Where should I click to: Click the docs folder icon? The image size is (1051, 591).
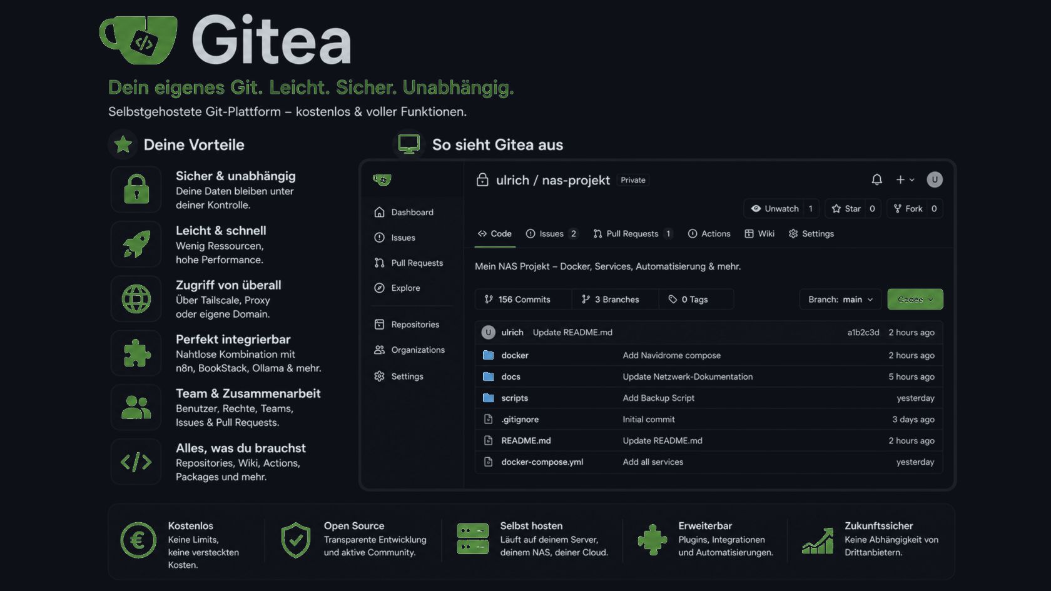point(489,376)
